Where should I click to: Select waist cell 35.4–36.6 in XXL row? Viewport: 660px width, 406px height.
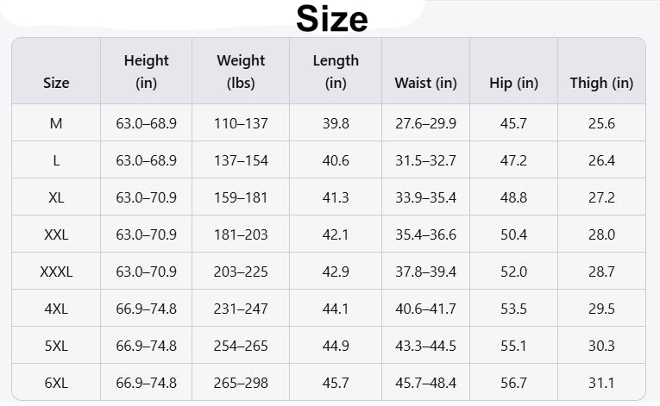click(x=425, y=234)
